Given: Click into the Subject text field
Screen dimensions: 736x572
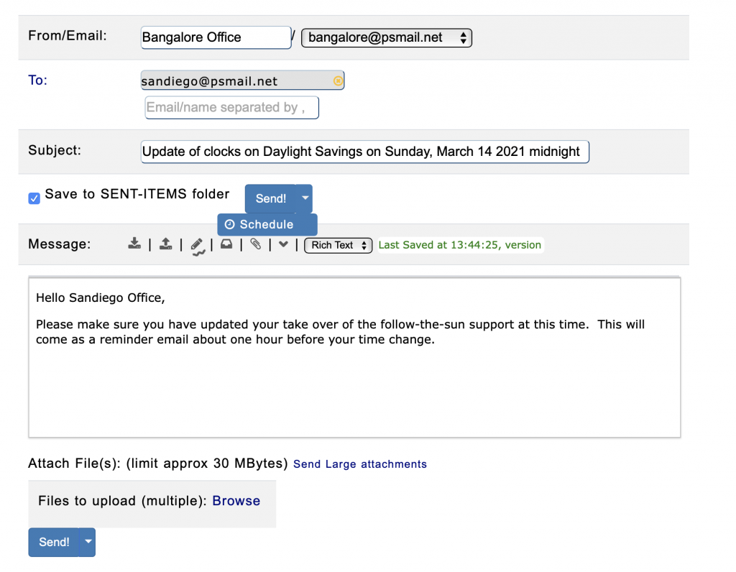Looking at the screenshot, I should click(x=364, y=152).
